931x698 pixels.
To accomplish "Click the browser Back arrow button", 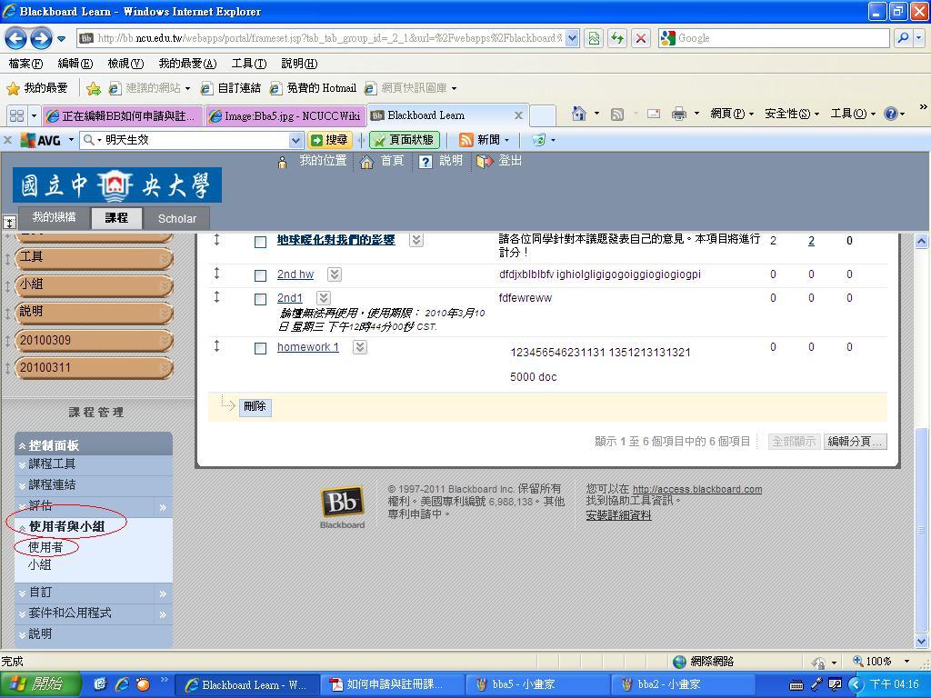I will click(15, 38).
